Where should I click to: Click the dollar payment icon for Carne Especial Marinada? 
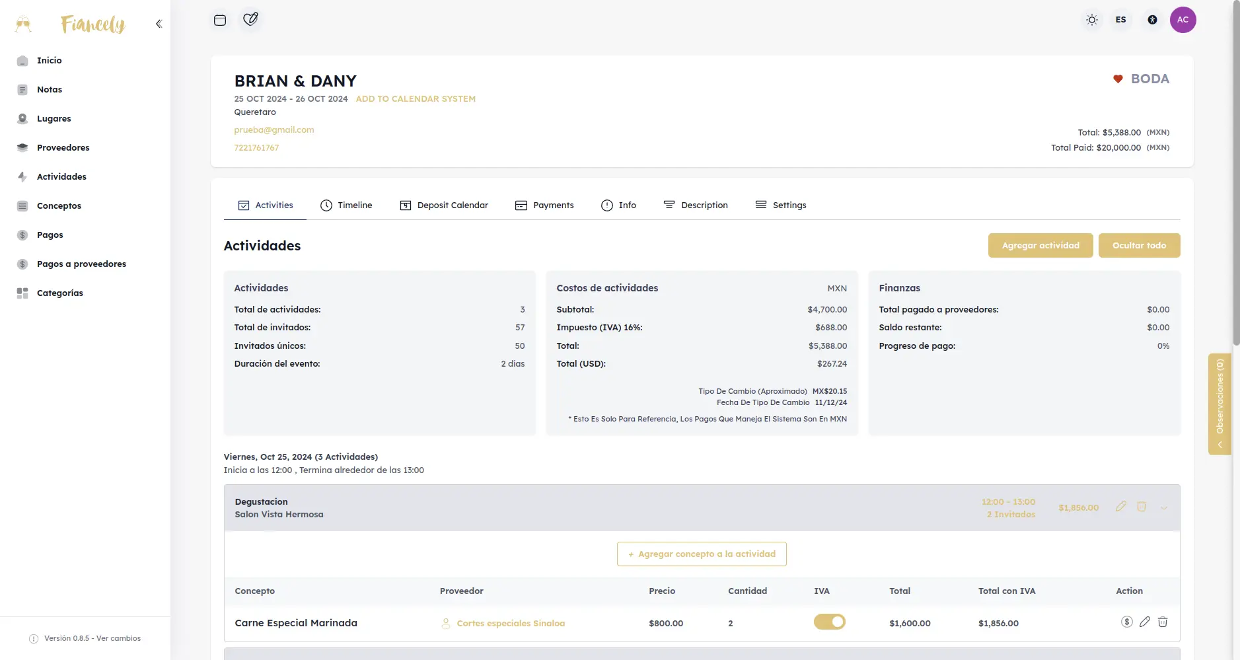pos(1127,622)
